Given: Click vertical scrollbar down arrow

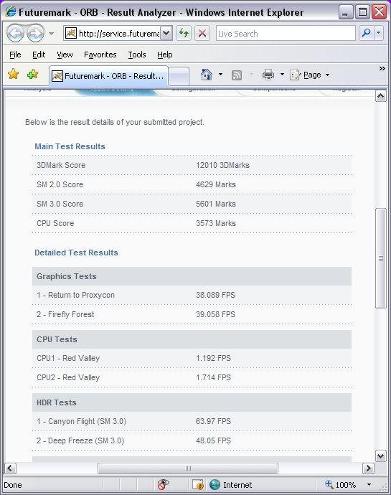Looking at the screenshot, I should pyautogui.click(x=380, y=456).
